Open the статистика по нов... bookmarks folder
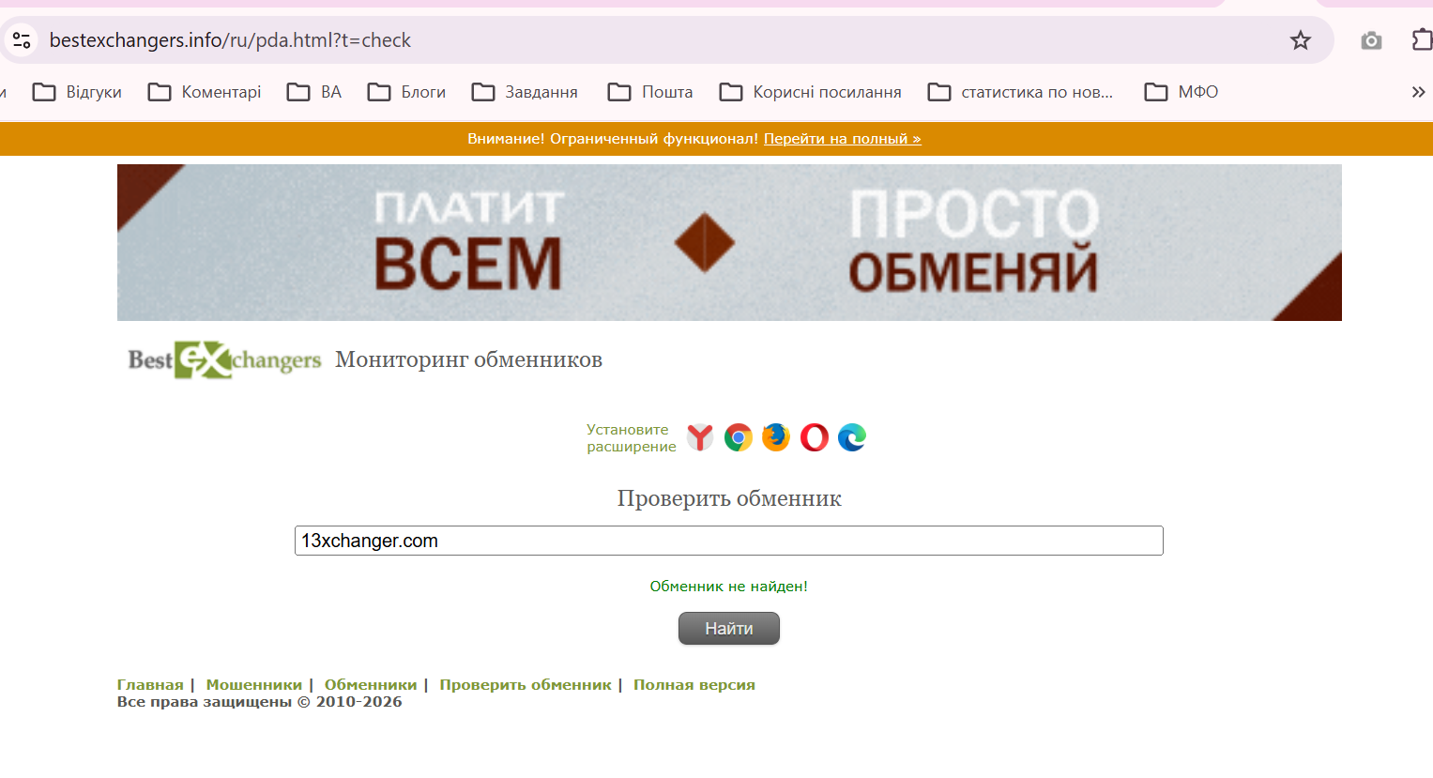Image resolution: width=1433 pixels, height=778 pixels. [x=1020, y=92]
